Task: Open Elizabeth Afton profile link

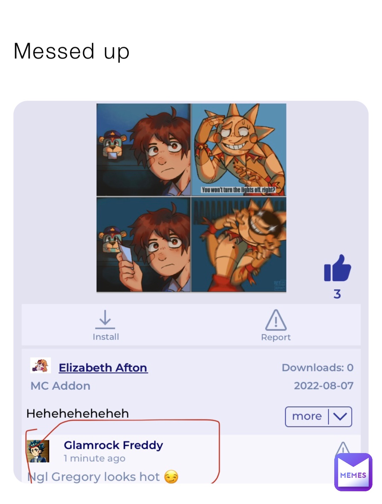Action: 103,367
